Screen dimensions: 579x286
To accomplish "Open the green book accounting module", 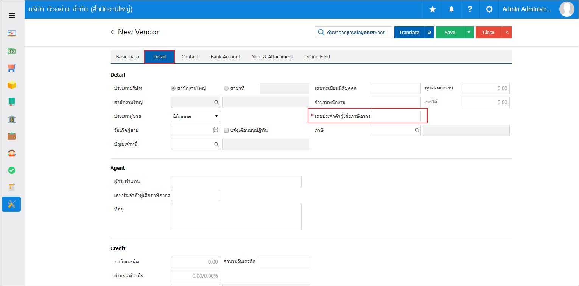I will pos(12,102).
